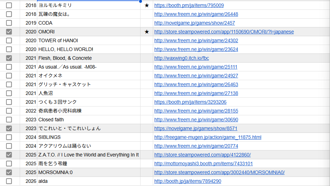
Task: Open the waxwing0.itch.io/fbc link
Action: (181, 58)
